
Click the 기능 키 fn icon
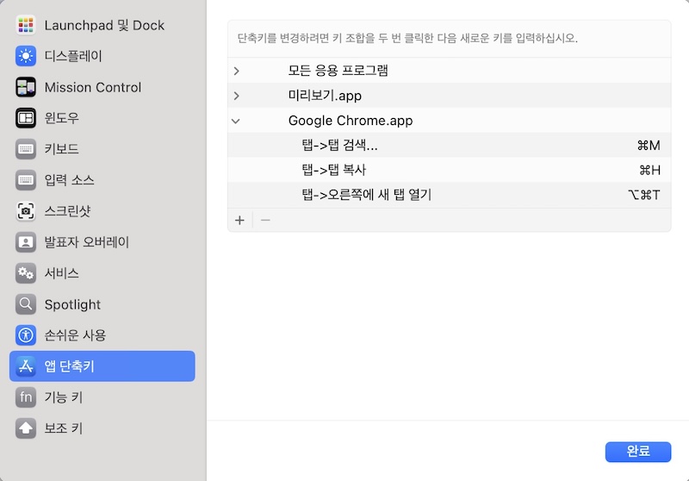(26, 397)
